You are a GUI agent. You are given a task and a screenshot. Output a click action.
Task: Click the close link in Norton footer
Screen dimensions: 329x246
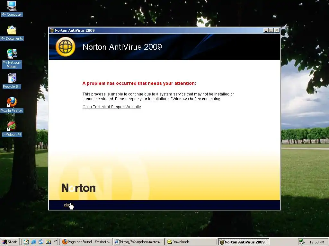pos(68,205)
